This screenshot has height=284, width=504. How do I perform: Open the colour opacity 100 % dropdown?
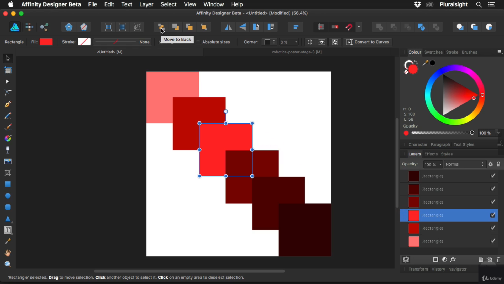498,133
